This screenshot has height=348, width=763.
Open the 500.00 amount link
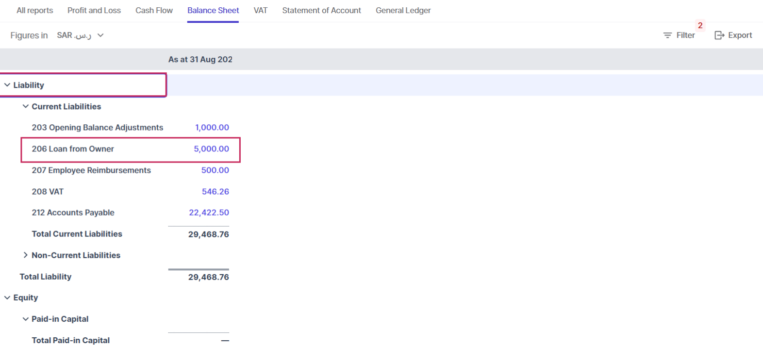(x=216, y=170)
